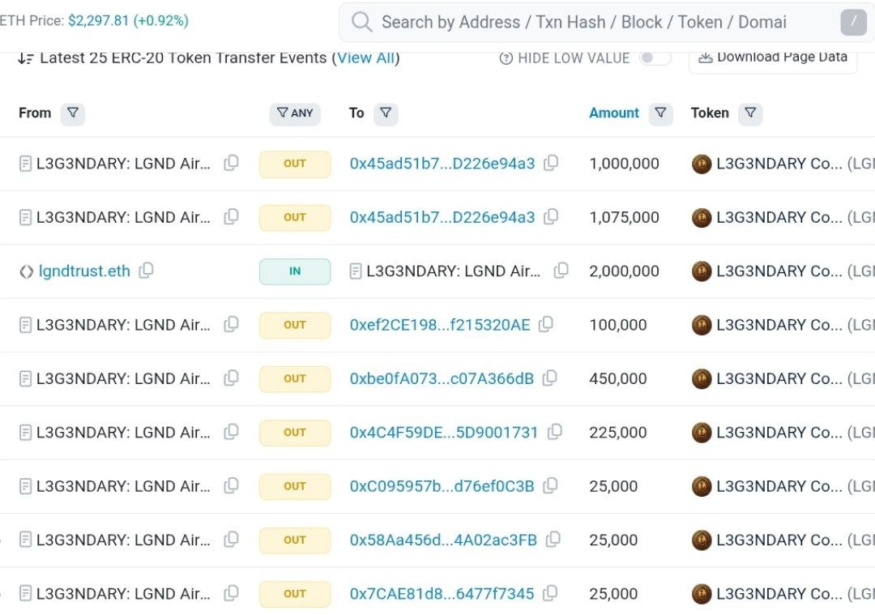The width and height of the screenshot is (875, 615).
Task: Copy From address in 450,000 row
Action: pyautogui.click(x=231, y=378)
